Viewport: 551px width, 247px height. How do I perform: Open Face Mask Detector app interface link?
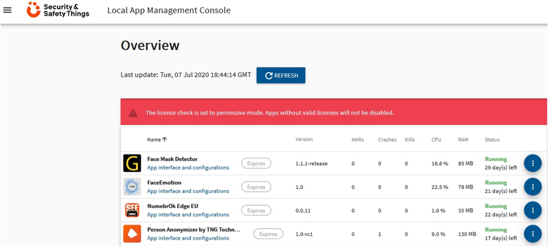(x=188, y=168)
